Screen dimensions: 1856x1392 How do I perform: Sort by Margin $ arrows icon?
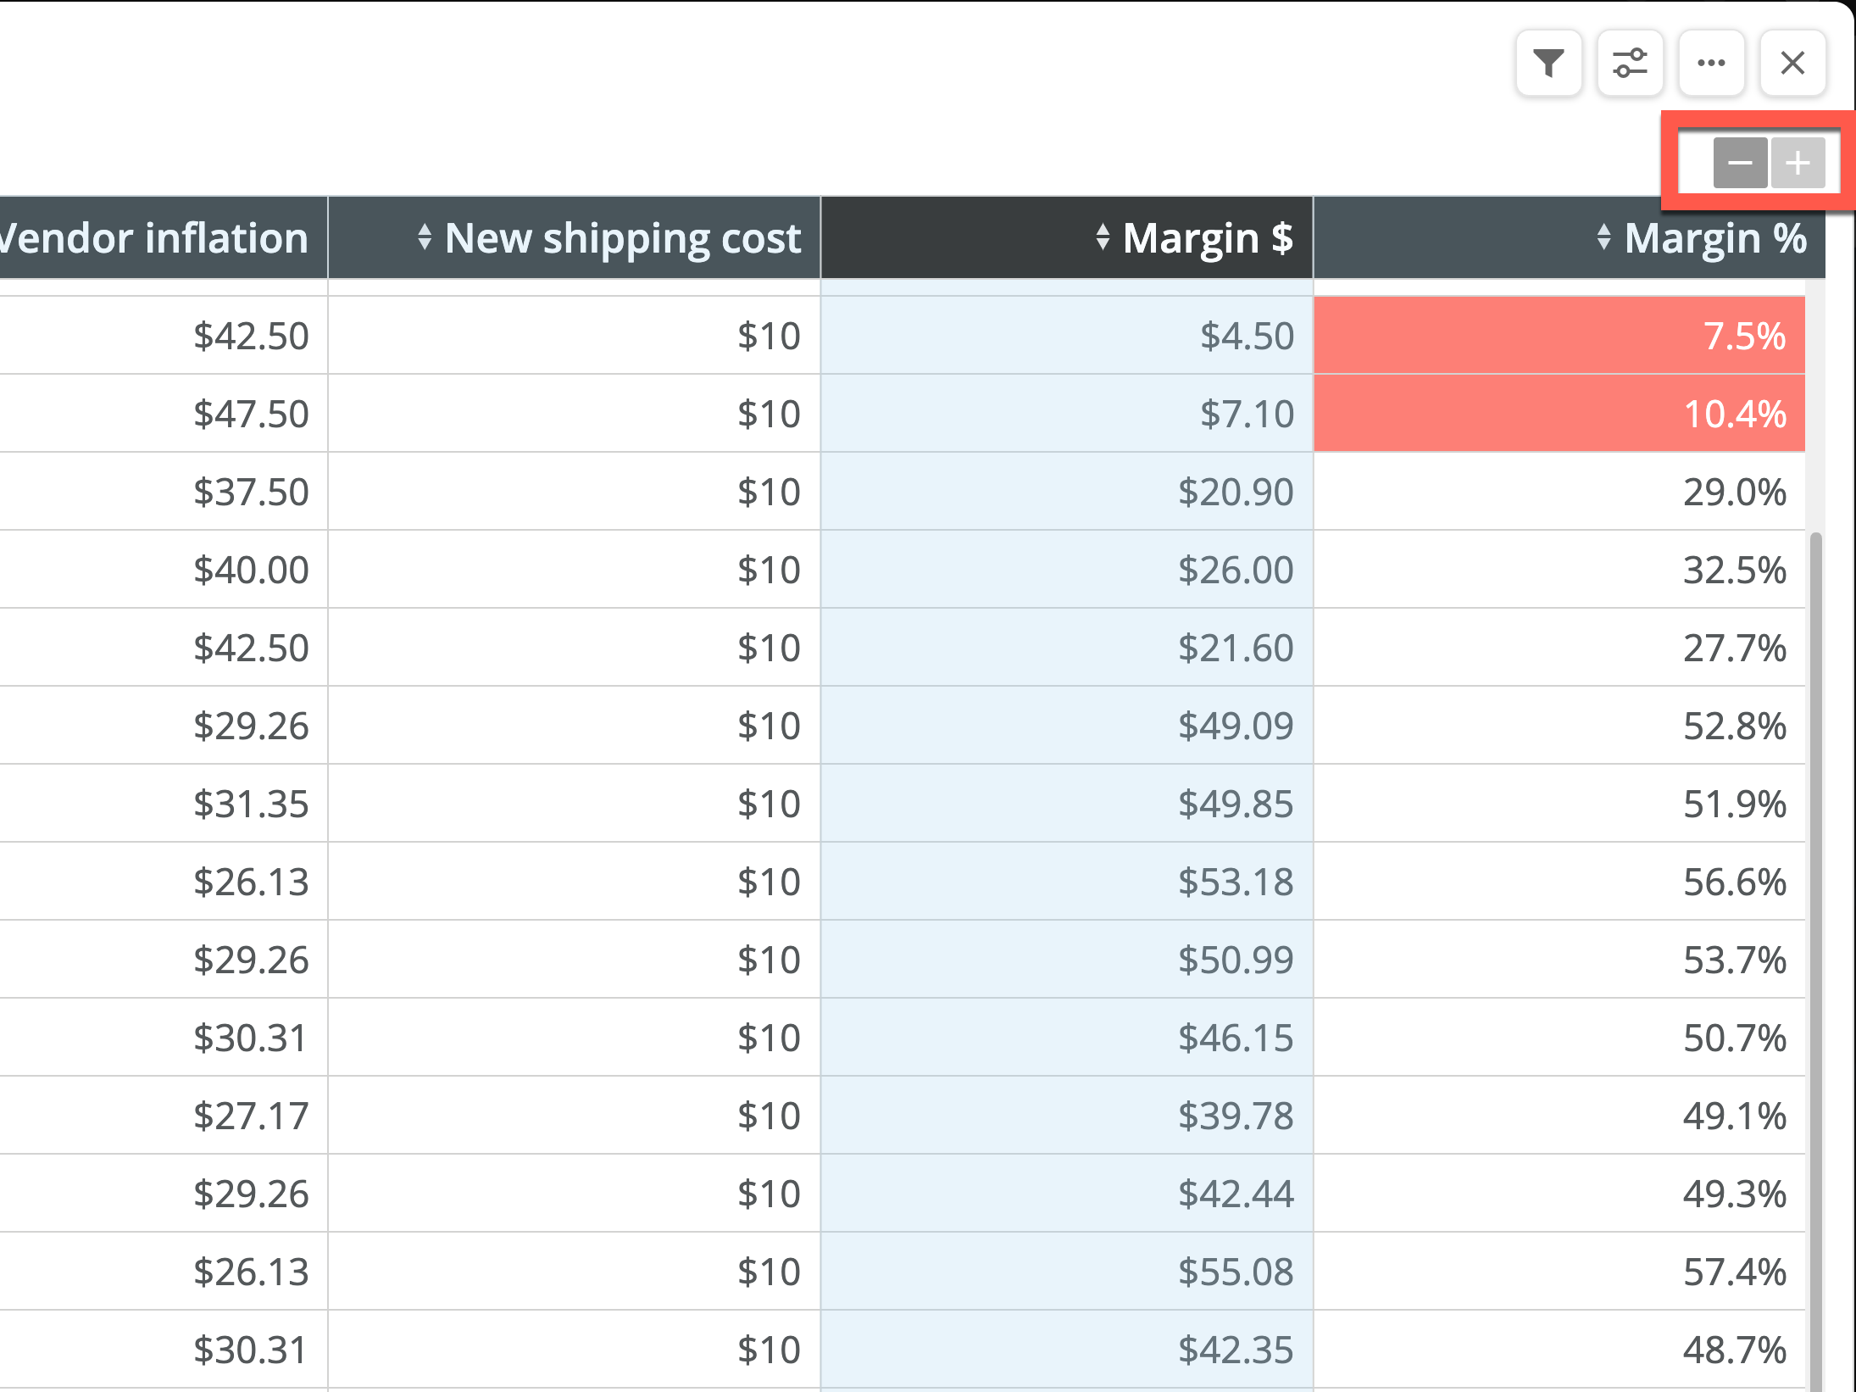click(1102, 237)
